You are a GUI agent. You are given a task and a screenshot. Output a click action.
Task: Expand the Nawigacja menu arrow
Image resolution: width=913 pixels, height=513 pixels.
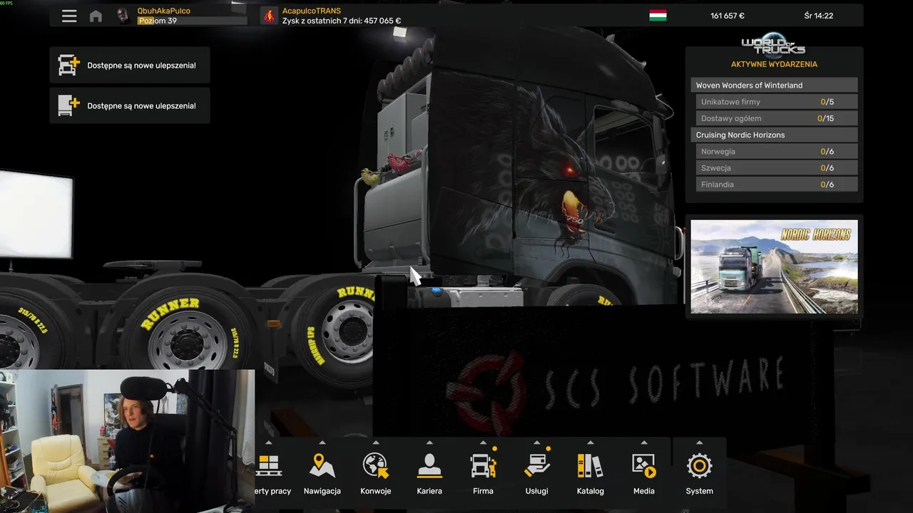coord(322,442)
